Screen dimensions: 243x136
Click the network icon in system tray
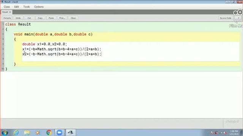pos(221,133)
